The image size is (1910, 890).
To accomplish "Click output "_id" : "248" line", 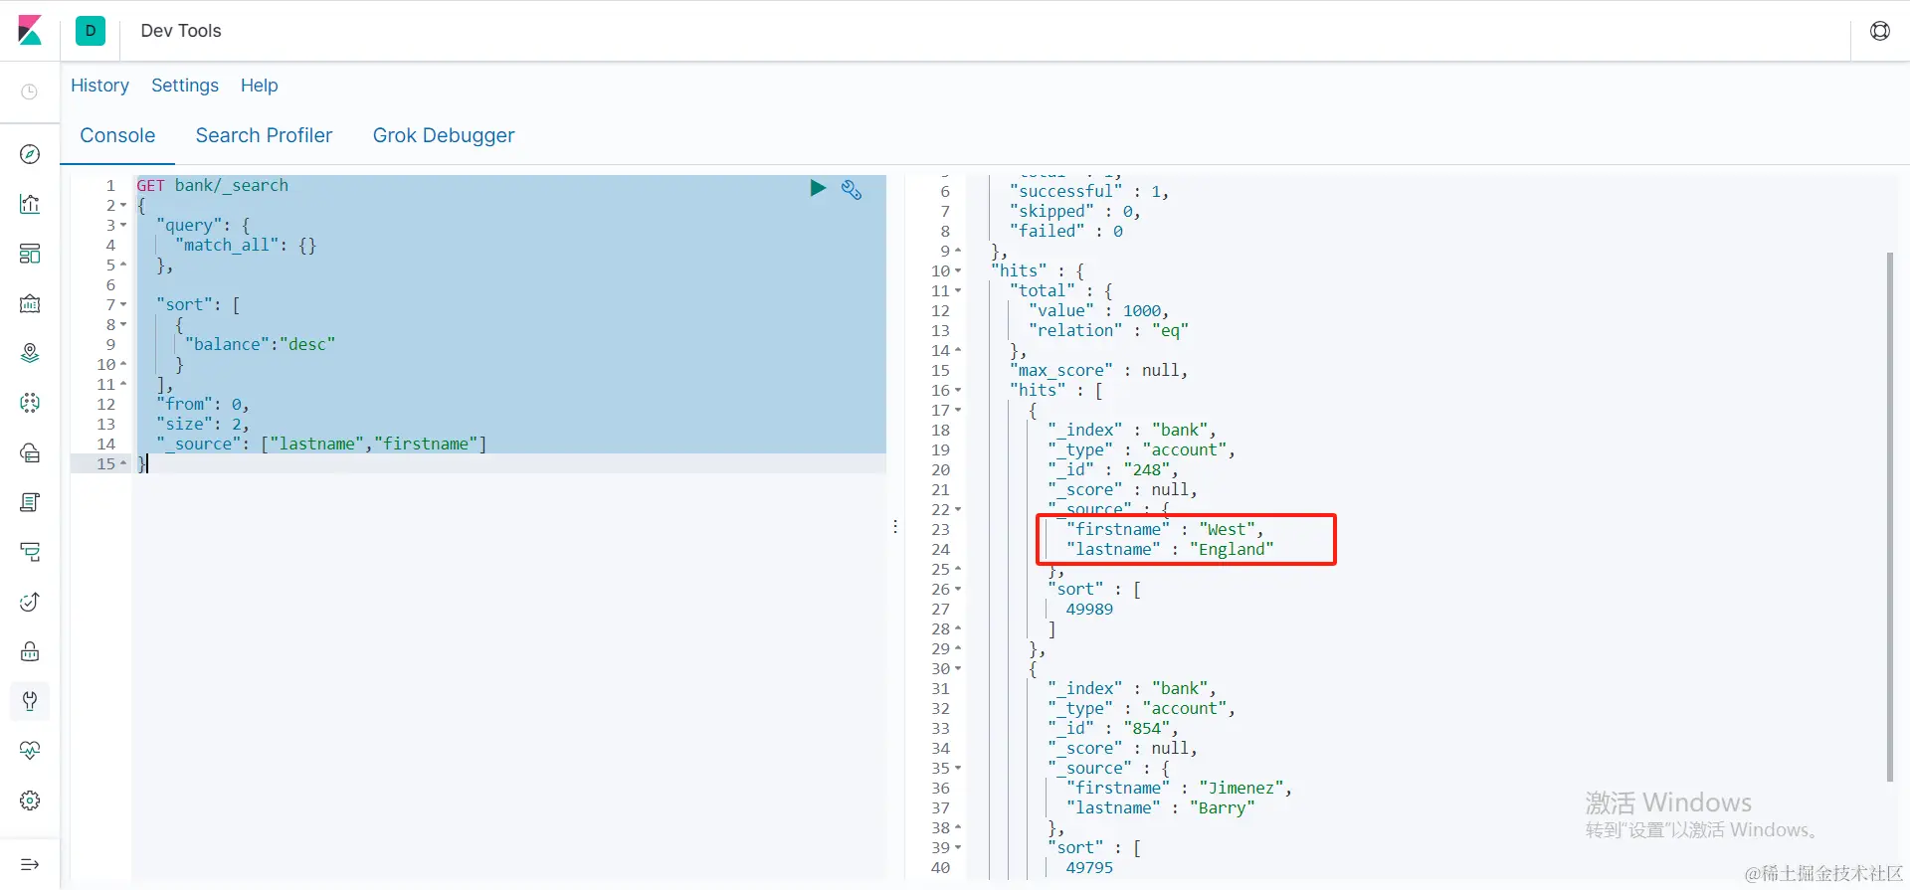I will point(1112,469).
